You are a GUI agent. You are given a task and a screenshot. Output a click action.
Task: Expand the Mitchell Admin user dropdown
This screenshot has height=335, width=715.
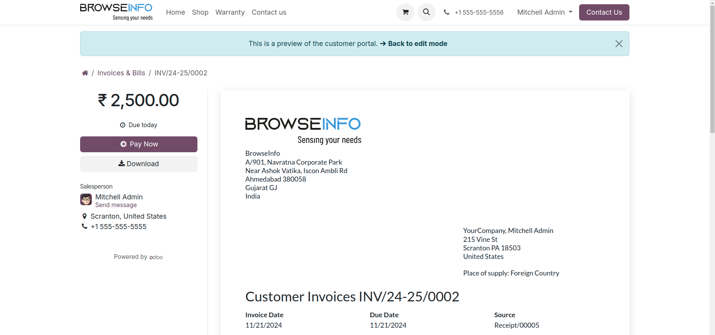544,12
